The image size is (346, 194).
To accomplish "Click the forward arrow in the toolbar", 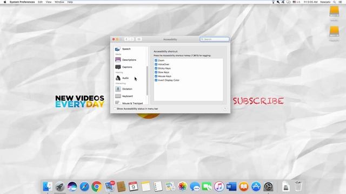I will click(x=132, y=39).
